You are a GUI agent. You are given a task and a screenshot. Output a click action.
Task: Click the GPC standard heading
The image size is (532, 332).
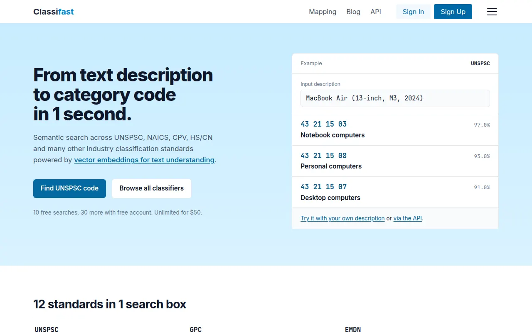[196, 329]
